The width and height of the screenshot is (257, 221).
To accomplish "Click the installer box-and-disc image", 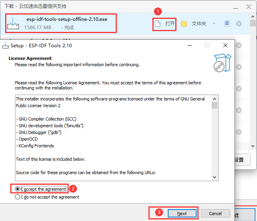I will (x=222, y=63).
